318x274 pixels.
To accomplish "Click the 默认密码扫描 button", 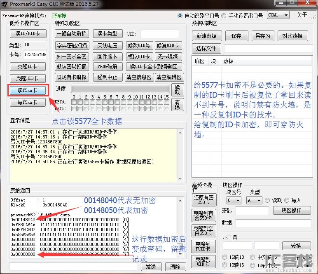I will pyautogui.click(x=72, y=66).
